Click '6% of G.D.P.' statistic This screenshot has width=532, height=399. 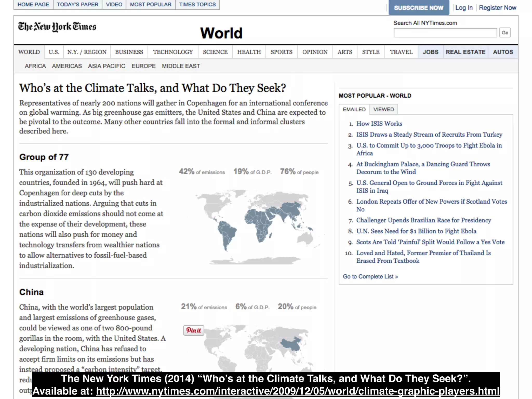252,307
